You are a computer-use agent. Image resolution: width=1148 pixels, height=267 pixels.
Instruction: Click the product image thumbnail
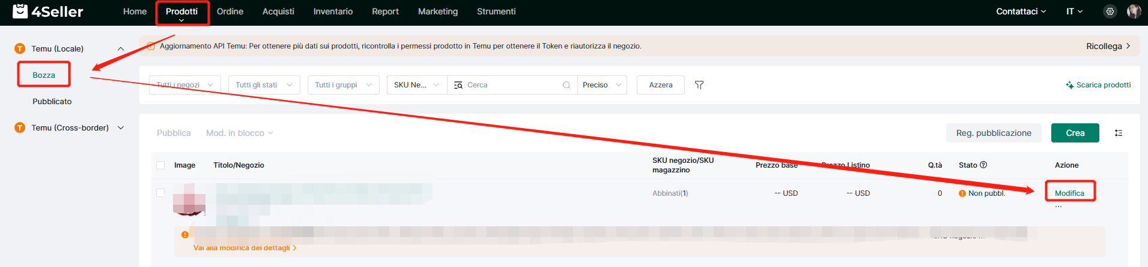189,199
